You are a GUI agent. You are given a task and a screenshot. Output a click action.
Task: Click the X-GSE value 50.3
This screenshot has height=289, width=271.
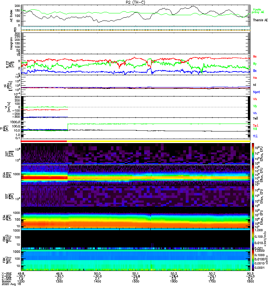(x=250, y=273)
